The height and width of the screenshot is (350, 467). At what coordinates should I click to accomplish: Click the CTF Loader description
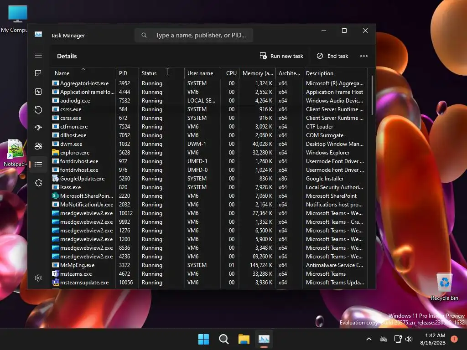click(x=319, y=127)
